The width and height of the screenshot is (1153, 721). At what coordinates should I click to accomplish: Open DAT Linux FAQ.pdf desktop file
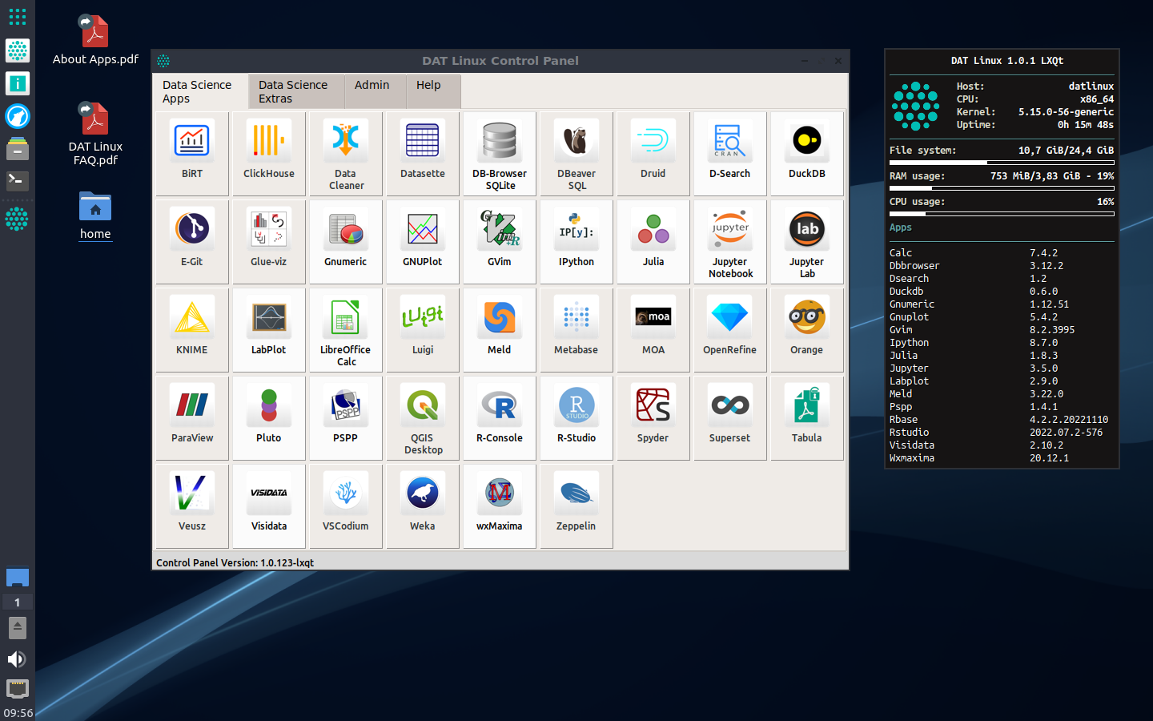[x=95, y=134]
